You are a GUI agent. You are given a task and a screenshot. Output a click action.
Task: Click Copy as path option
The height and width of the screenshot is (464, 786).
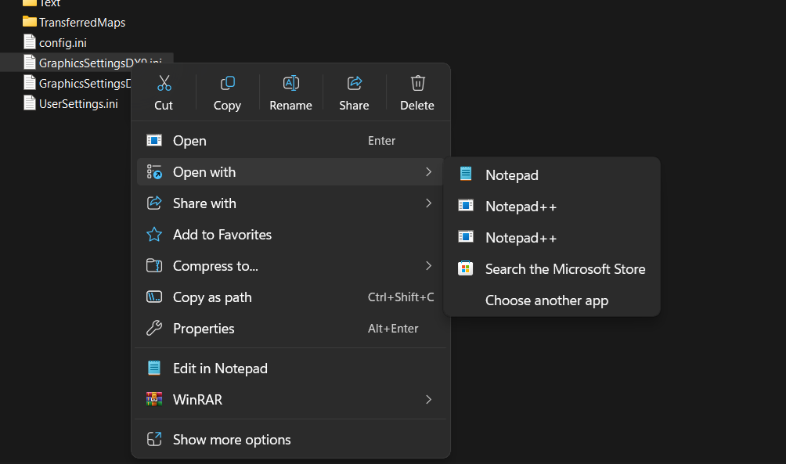click(212, 297)
